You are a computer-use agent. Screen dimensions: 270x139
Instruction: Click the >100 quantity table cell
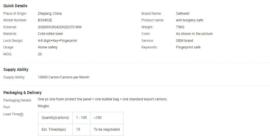pyautogui.click(x=107, y=118)
